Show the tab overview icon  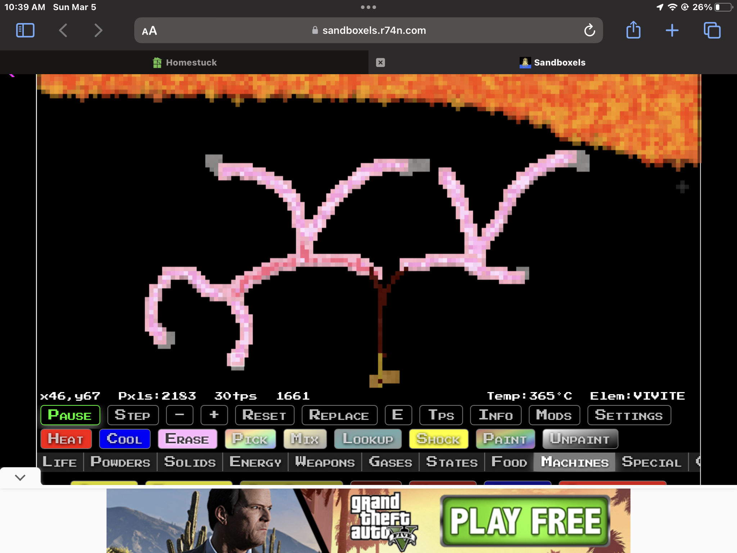pyautogui.click(x=712, y=30)
